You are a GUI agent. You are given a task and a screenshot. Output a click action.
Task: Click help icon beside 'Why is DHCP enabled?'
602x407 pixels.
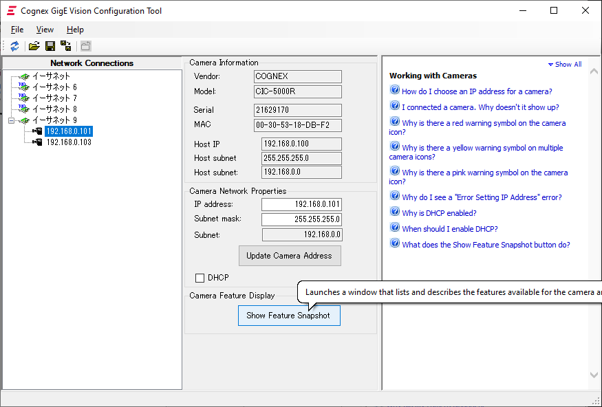(395, 212)
